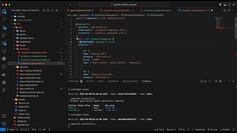Open the Source Control view
Screen dimensions: 237x133
pos(4,27)
